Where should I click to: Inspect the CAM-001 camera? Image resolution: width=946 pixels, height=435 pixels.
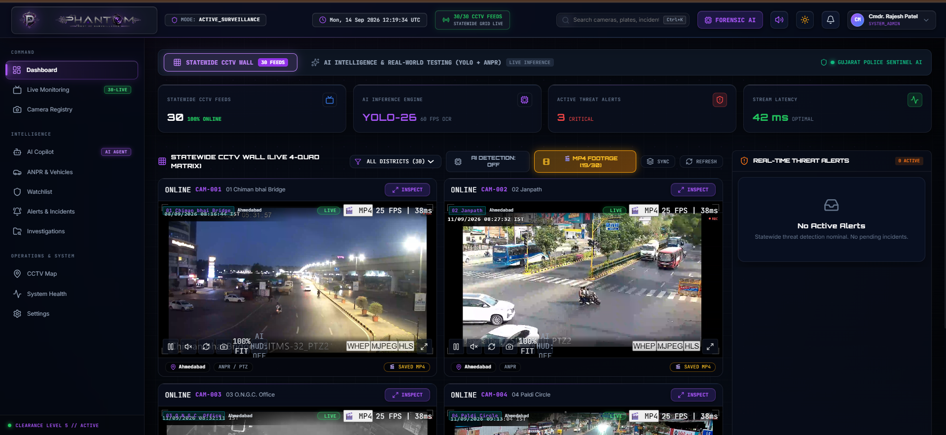[x=407, y=189]
